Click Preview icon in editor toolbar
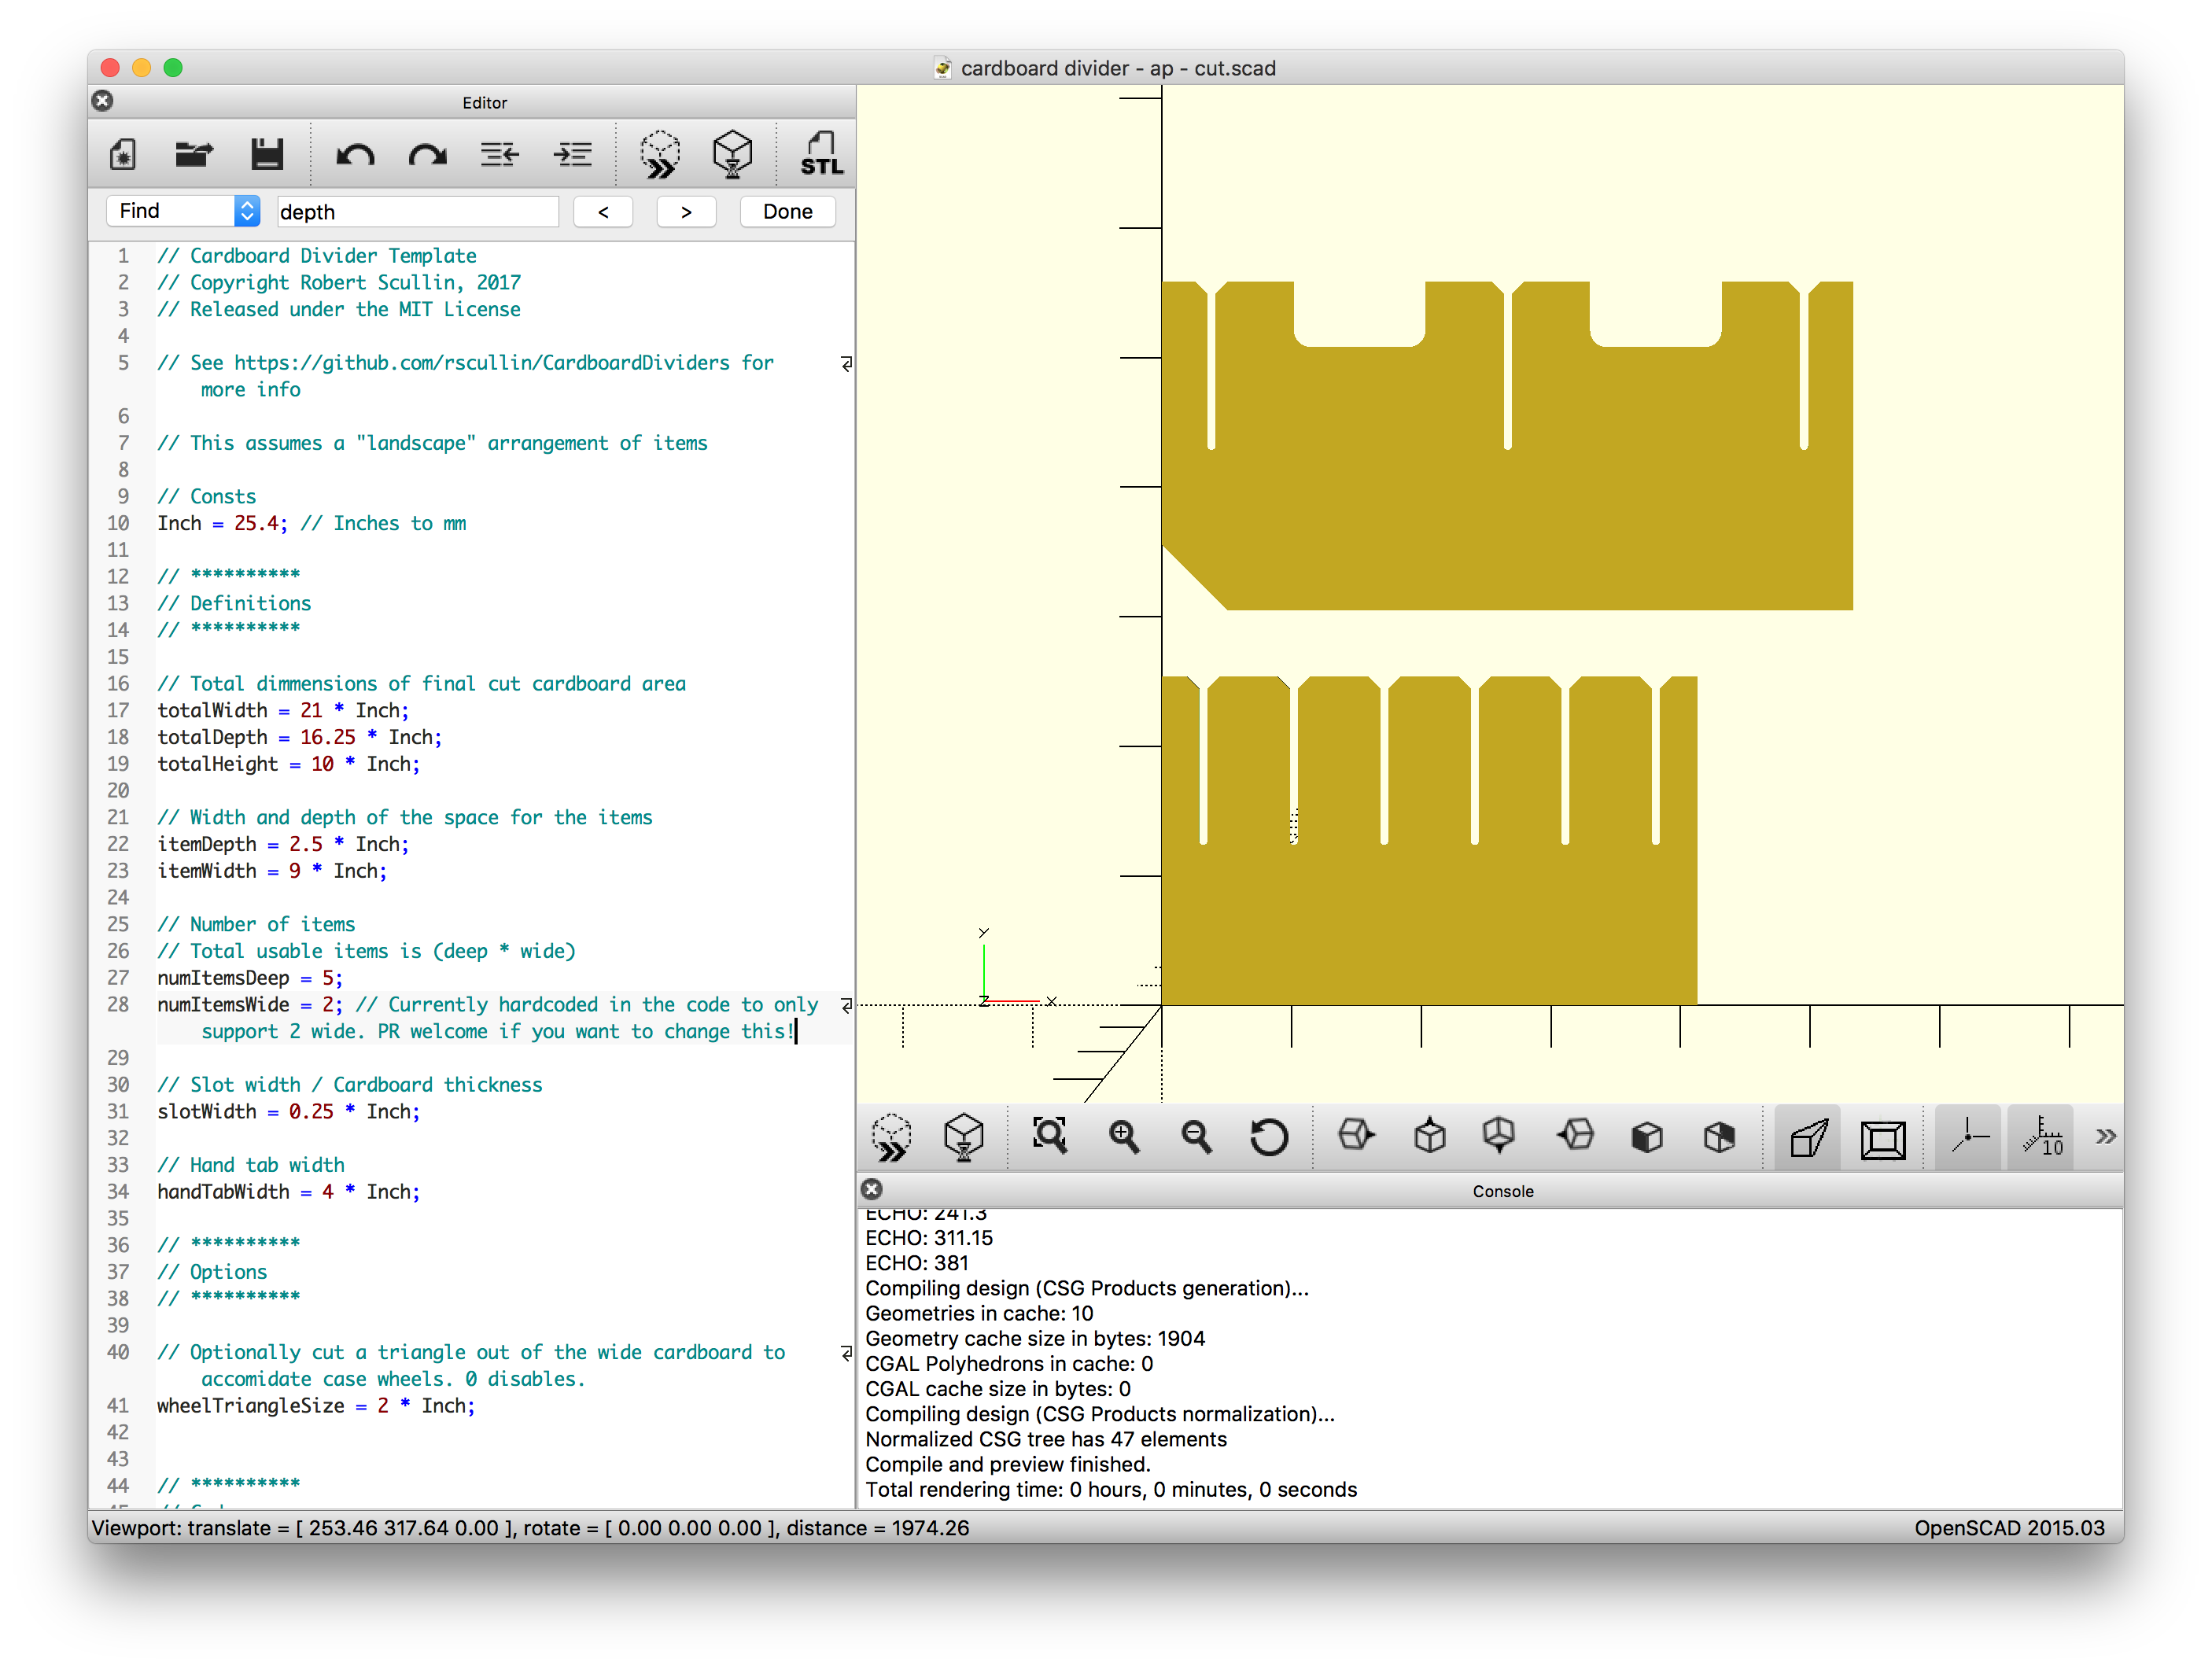The image size is (2212, 1669). (660, 155)
